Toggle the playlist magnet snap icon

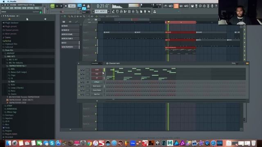pyautogui.click(x=65, y=16)
